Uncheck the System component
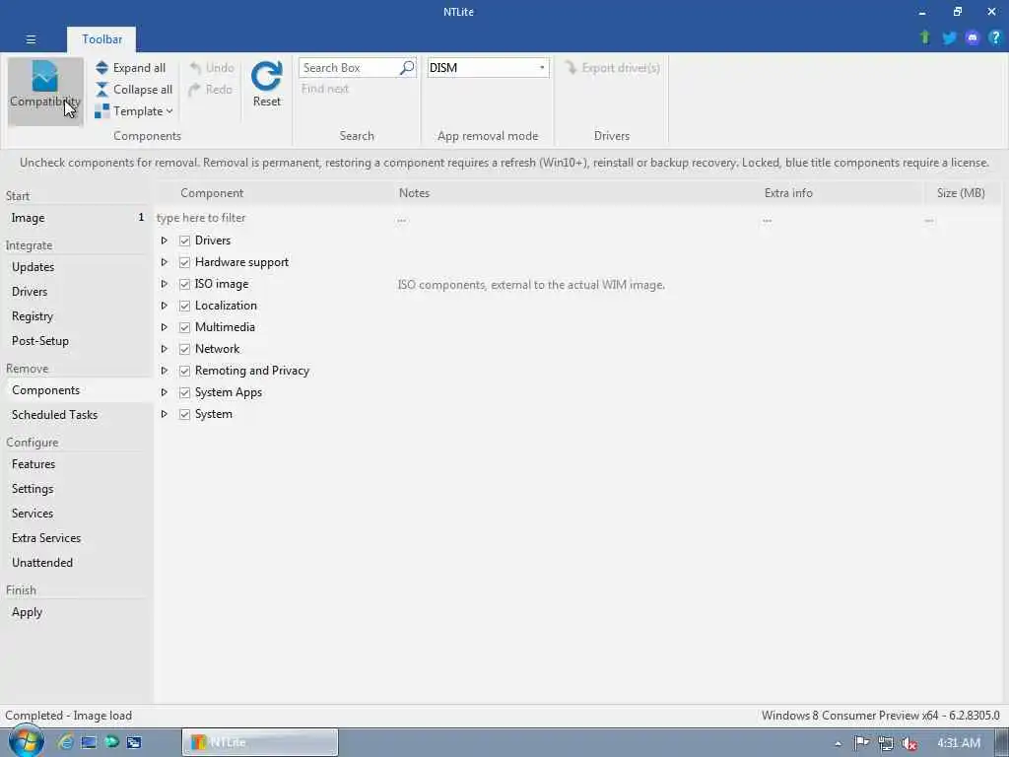The height and width of the screenshot is (757, 1009). (x=184, y=414)
